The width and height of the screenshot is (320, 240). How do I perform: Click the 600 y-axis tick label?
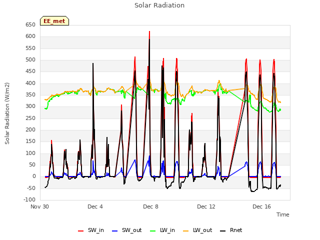coord(30,36)
